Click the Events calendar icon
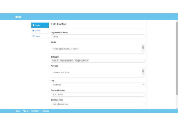Image resolution: width=178 pixels, height=126 pixels. 33,31
